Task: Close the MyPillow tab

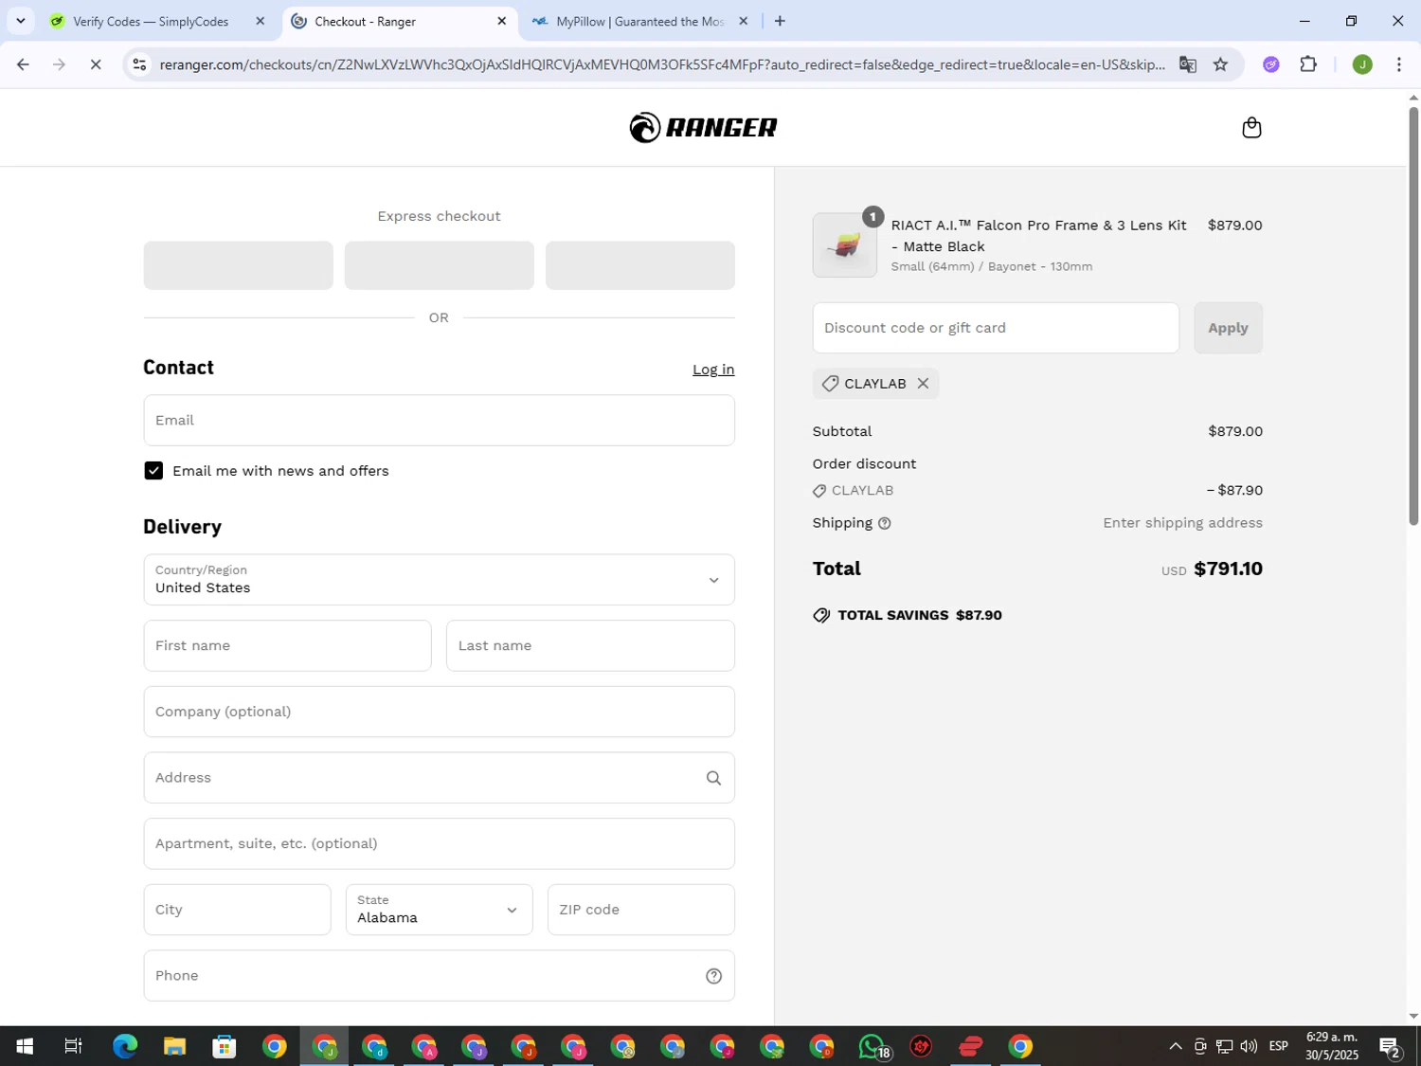Action: point(744,21)
